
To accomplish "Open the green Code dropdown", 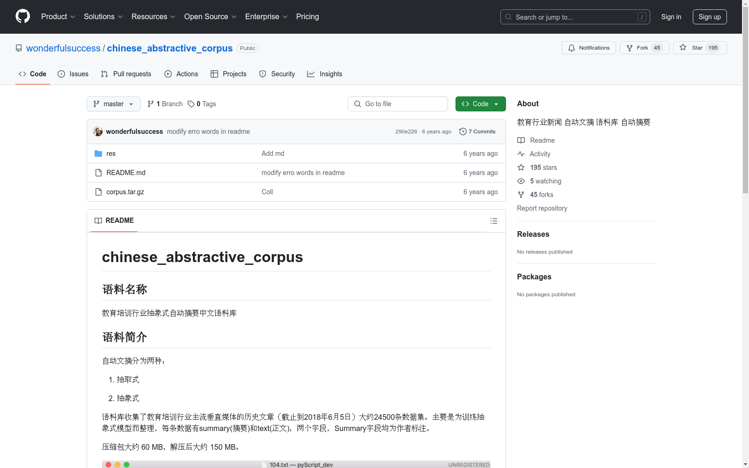I will (x=480, y=104).
